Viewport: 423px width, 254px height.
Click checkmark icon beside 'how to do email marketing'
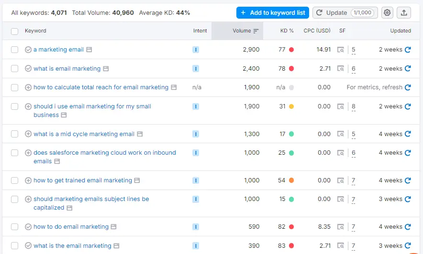28,227
